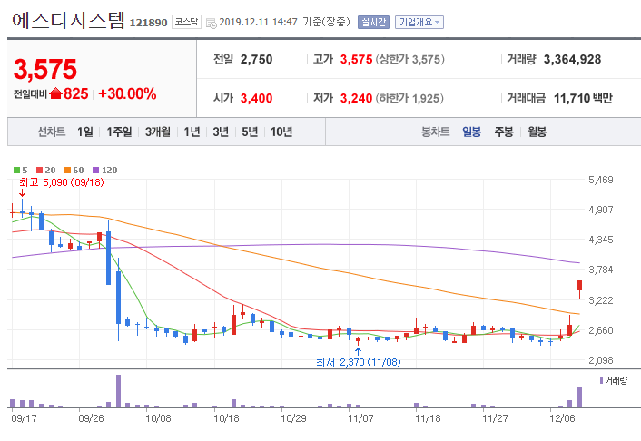Click the volume value 3,364,928
Screen dimensions: 641x441
click(572, 60)
